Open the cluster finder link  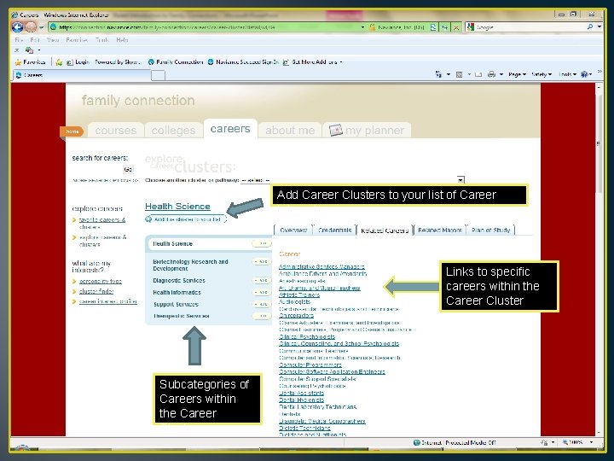96,291
